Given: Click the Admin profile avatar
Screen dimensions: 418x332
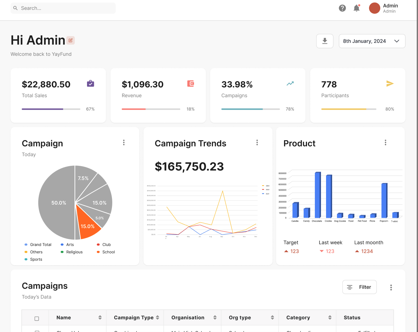Looking at the screenshot, I should point(374,8).
